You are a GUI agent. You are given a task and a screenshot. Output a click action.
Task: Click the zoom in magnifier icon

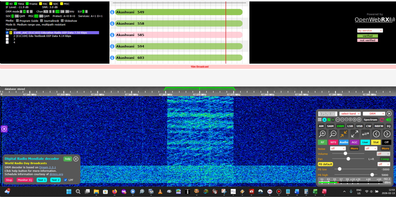(323, 134)
